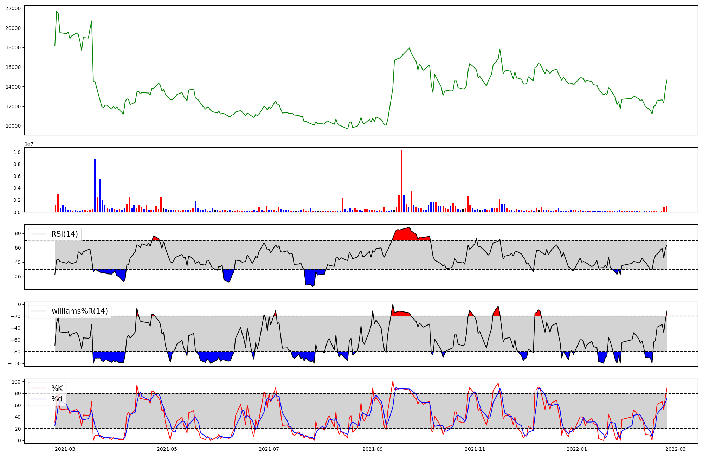
Task: Click the williams%R(14) legend label
Action: pyautogui.click(x=79, y=311)
